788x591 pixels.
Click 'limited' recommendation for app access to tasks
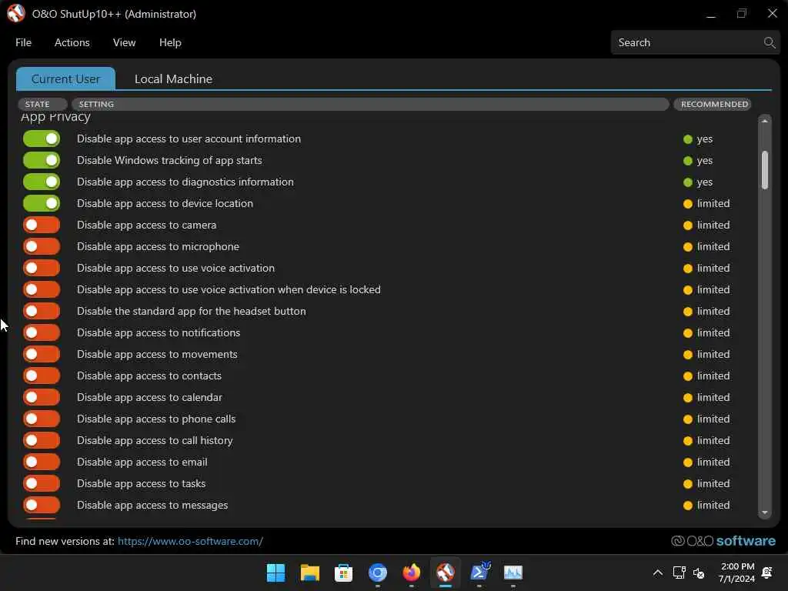(713, 483)
